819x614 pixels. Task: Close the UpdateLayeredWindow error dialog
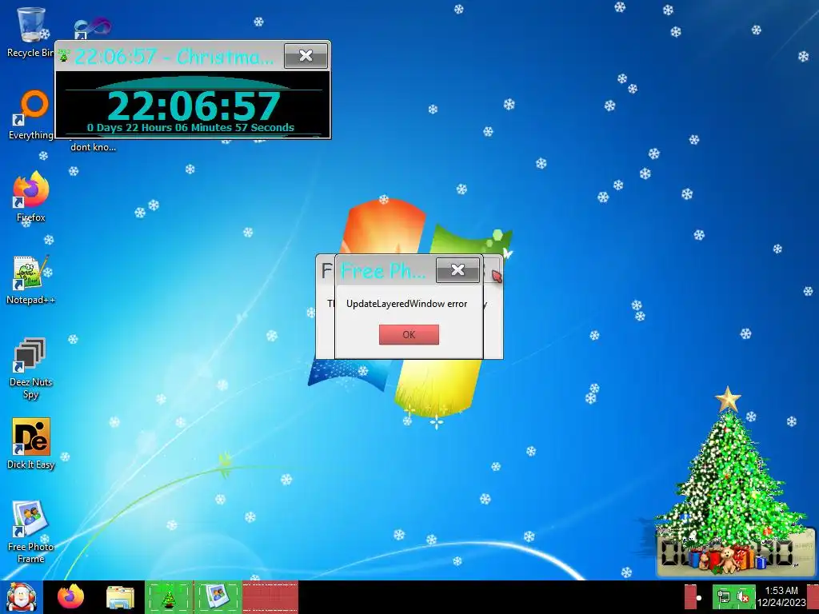click(457, 270)
